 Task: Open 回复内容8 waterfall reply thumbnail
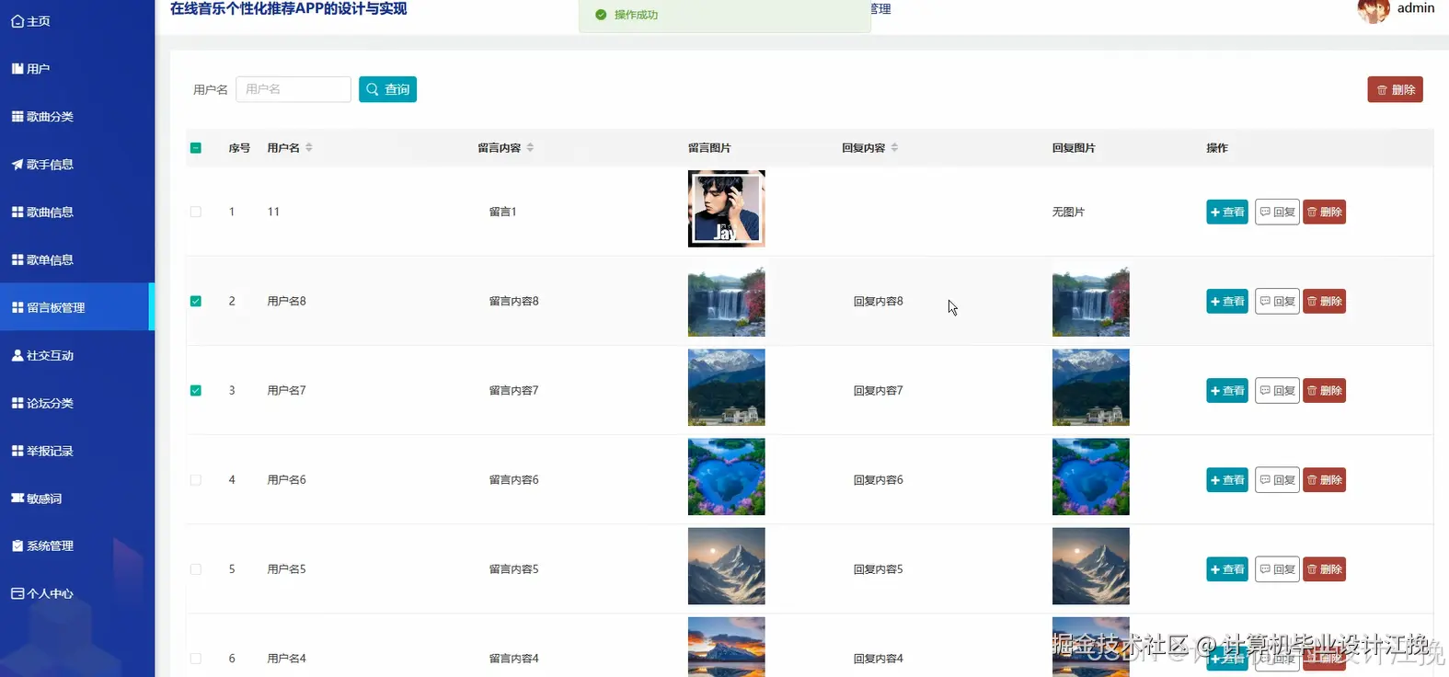(1091, 298)
